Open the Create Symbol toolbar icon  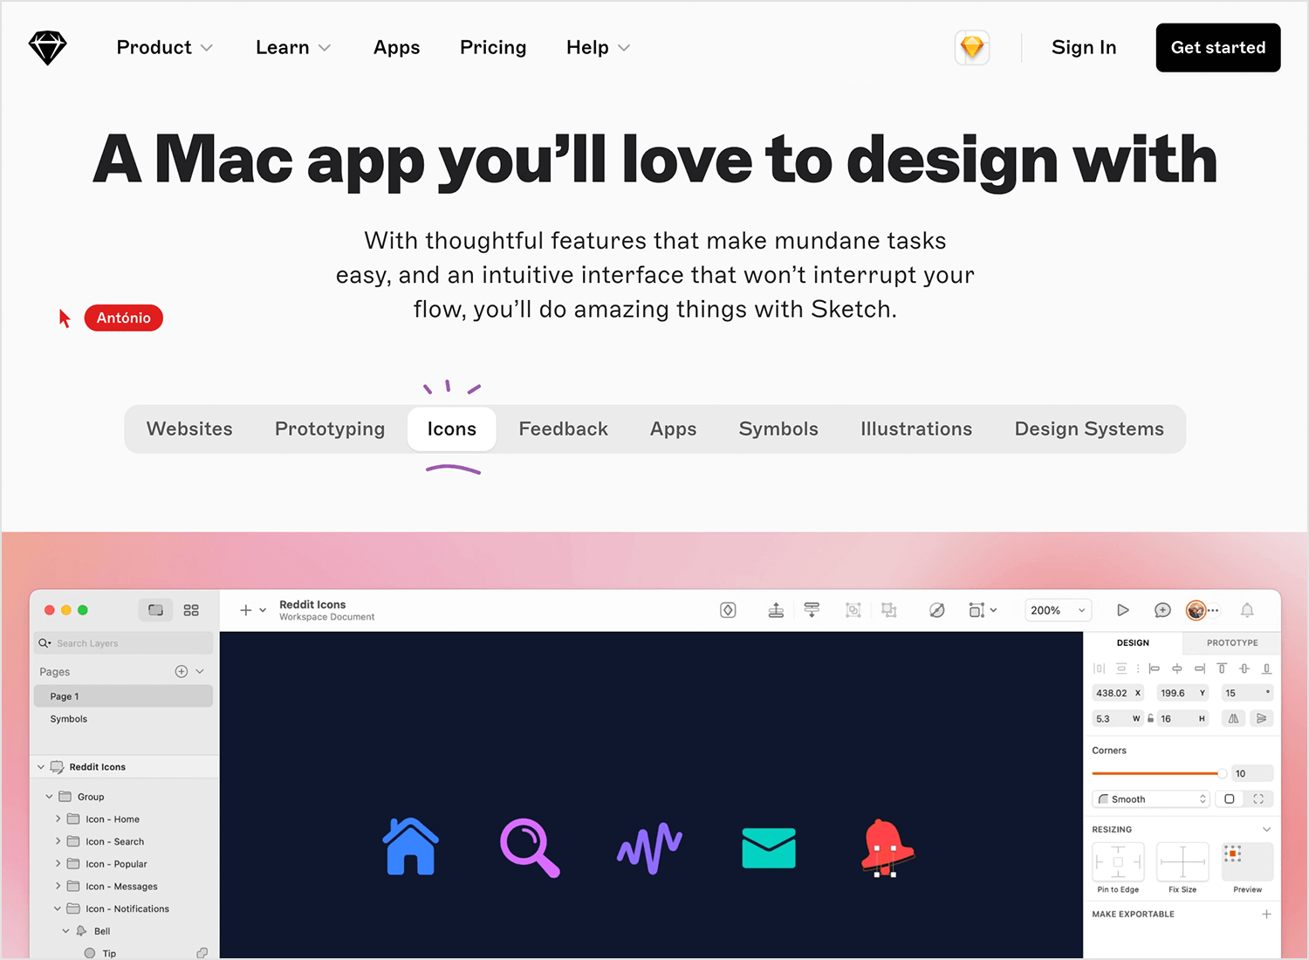coord(728,610)
